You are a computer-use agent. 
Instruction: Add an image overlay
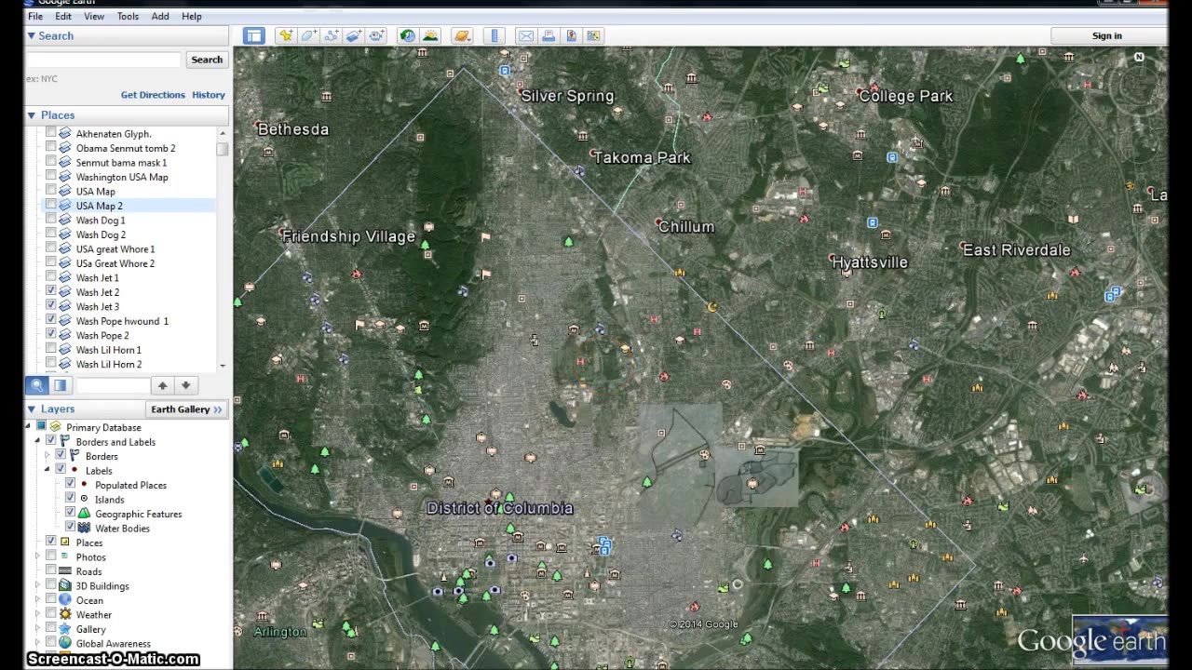coord(354,35)
